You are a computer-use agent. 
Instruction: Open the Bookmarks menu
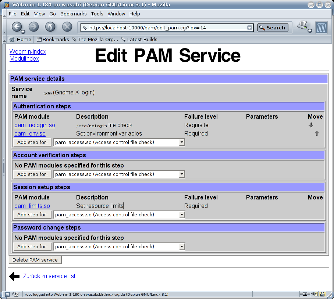73,14
